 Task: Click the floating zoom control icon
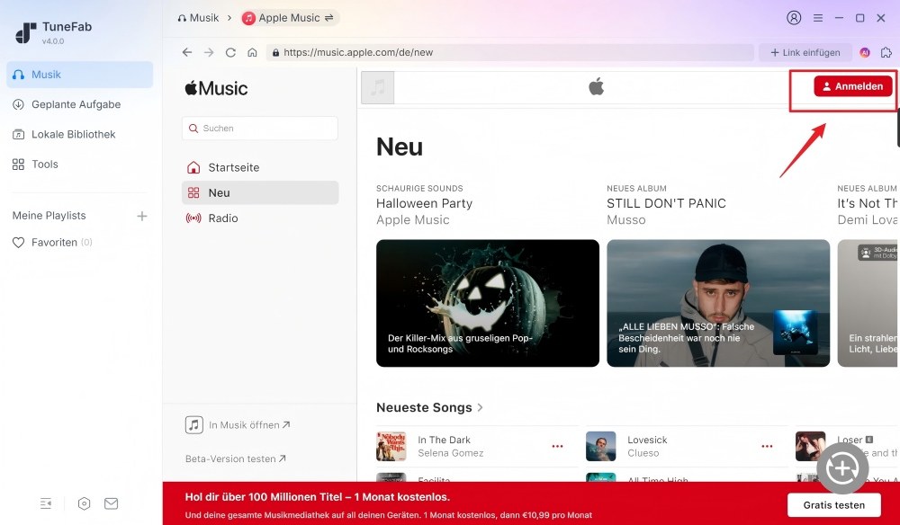(x=841, y=468)
